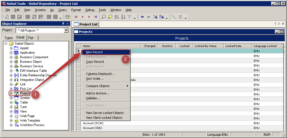Image resolution: width=287 pixels, height=138 pixels.
Task: Collapse the Siebel Objects root node
Action: pos(6,44)
